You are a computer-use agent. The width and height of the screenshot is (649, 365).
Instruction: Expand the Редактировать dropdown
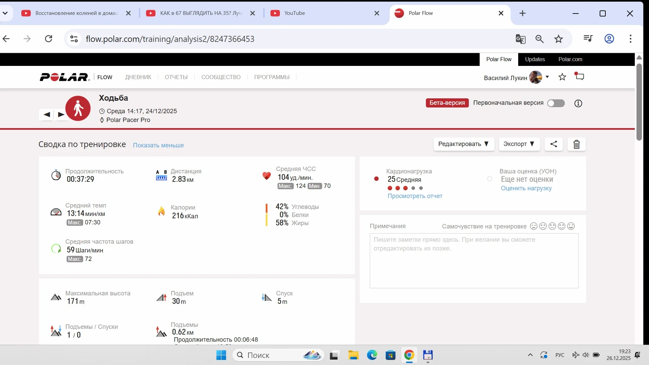(x=463, y=144)
